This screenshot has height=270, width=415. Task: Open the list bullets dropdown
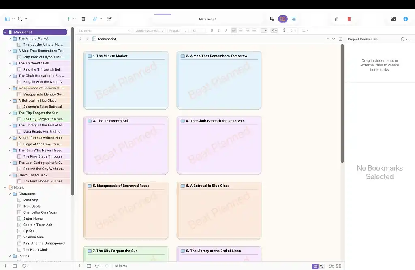coord(305,30)
